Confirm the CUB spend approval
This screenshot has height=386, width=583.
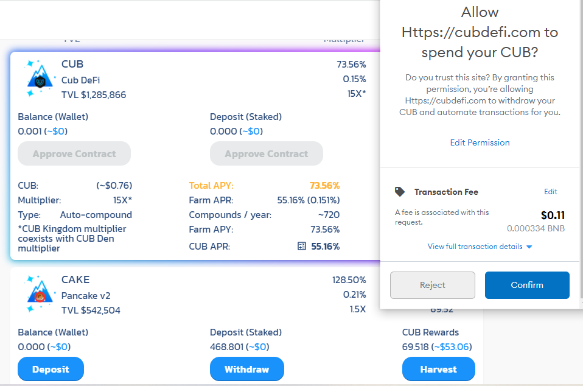pyautogui.click(x=527, y=285)
